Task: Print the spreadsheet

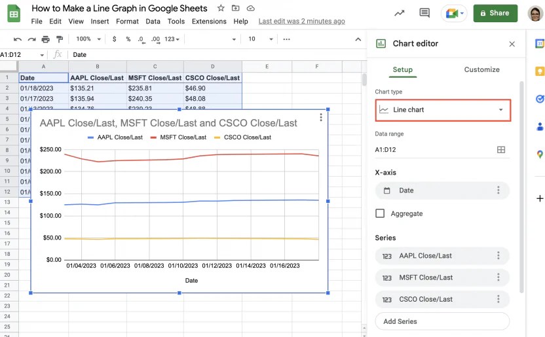Action: pyautogui.click(x=46, y=39)
